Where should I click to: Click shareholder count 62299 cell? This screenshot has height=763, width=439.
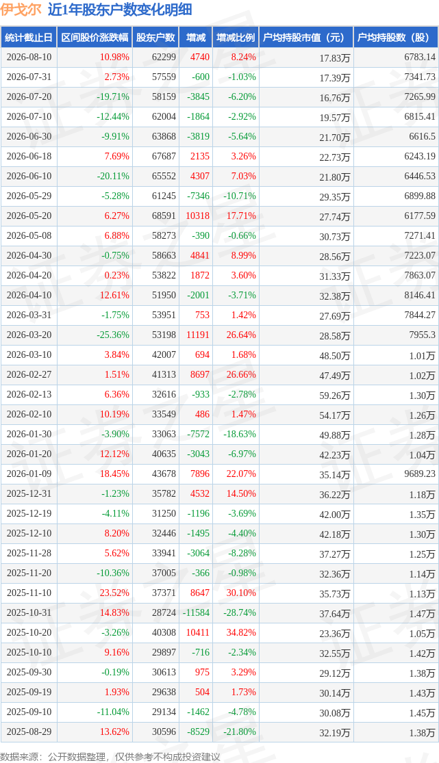[164, 57]
